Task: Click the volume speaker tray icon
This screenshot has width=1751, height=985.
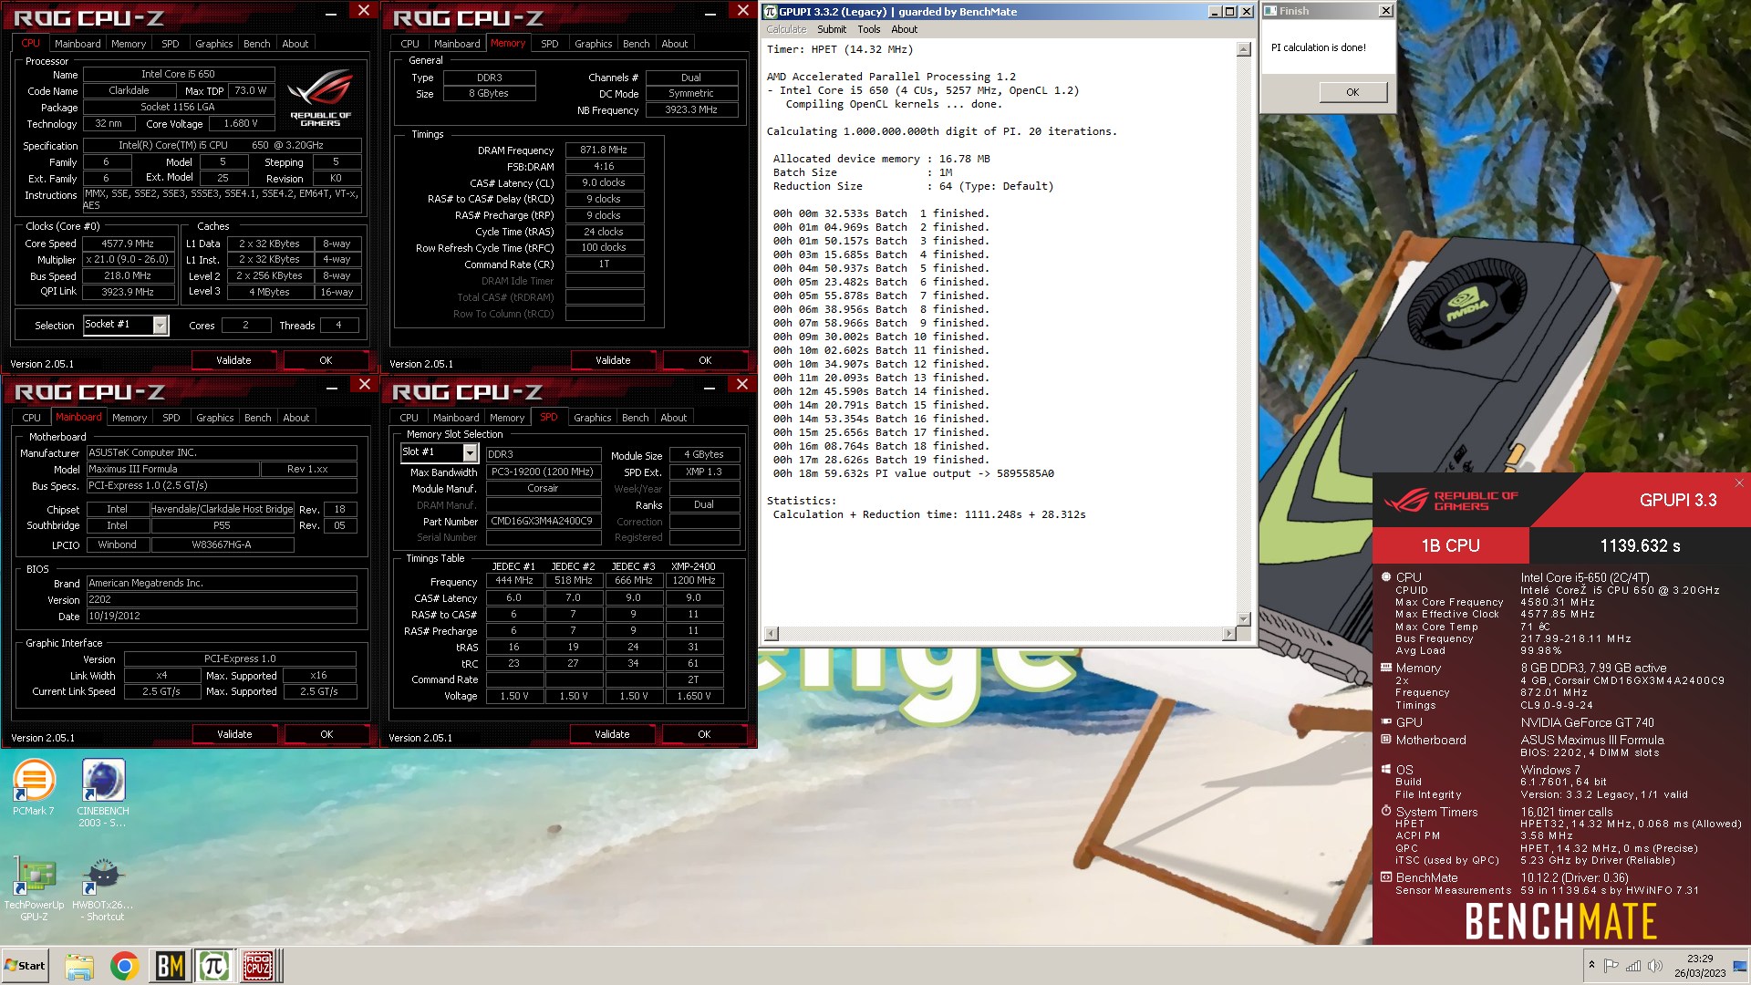Action: 1654,966
